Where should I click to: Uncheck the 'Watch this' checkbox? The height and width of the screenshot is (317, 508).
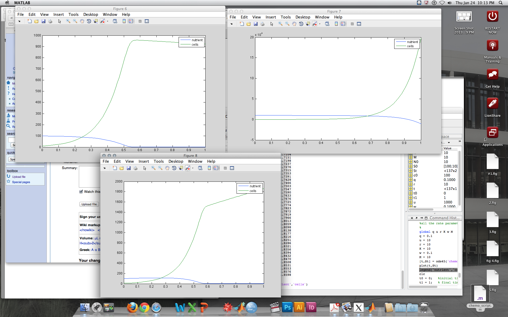(x=81, y=192)
